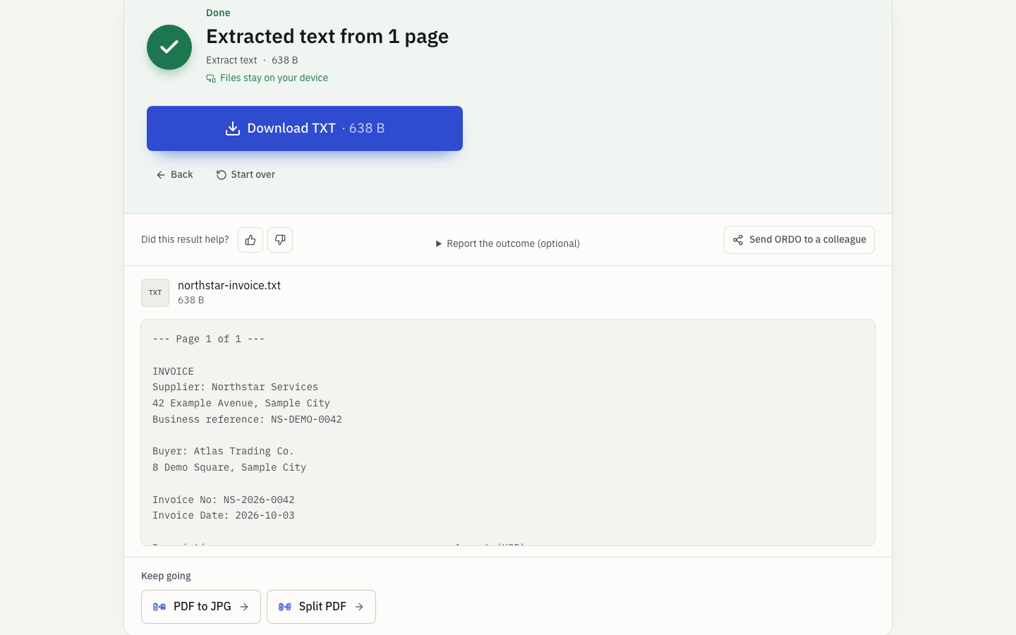Click the --- Page 1 of 1 --- marker

point(208,339)
